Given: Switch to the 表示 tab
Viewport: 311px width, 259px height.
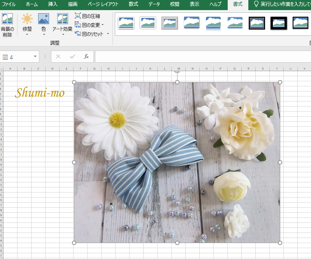Looking at the screenshot, I should pyautogui.click(x=194, y=4).
